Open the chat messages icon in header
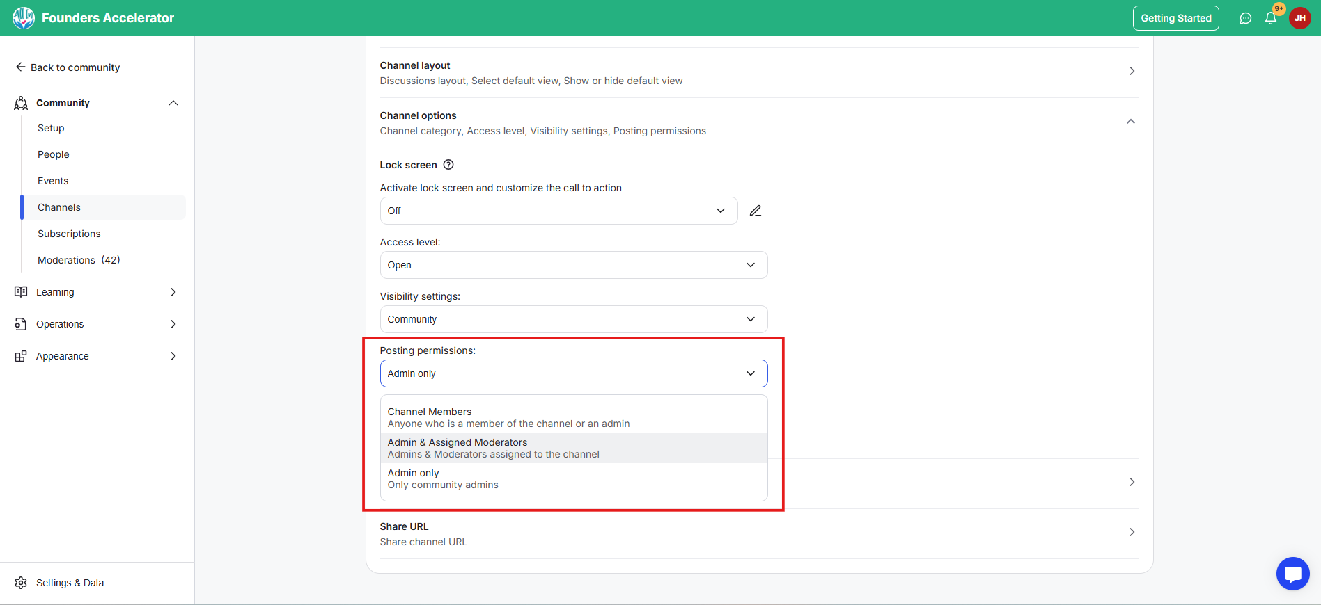 click(1245, 19)
